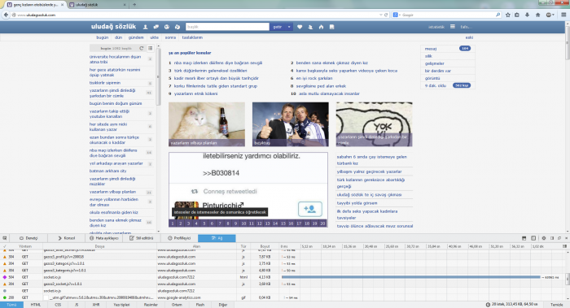The image size is (570, 308).
Task: Select the second browser tab uludağ sözlük
Action: pyautogui.click(x=97, y=5)
